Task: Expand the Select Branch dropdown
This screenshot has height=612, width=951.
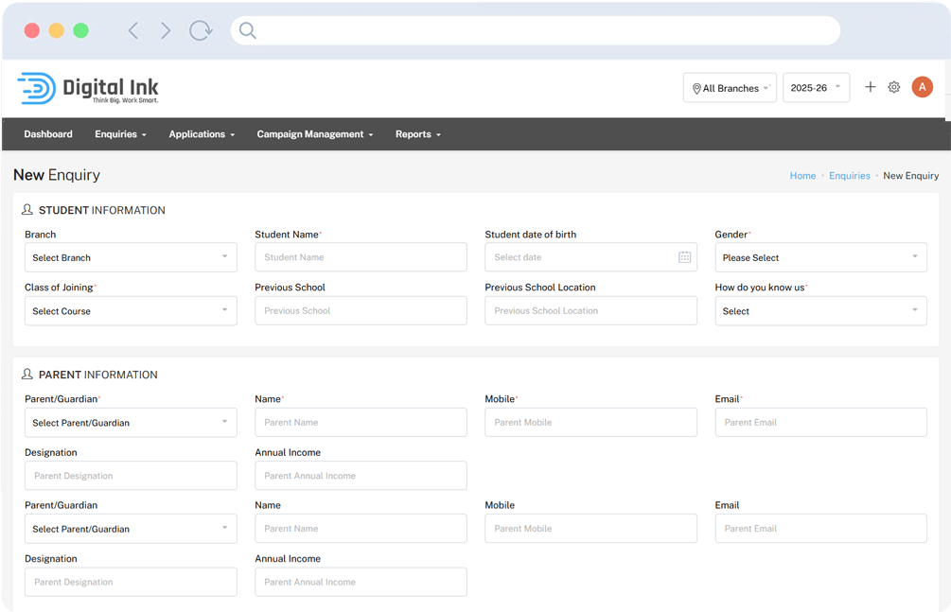Action: (x=131, y=257)
